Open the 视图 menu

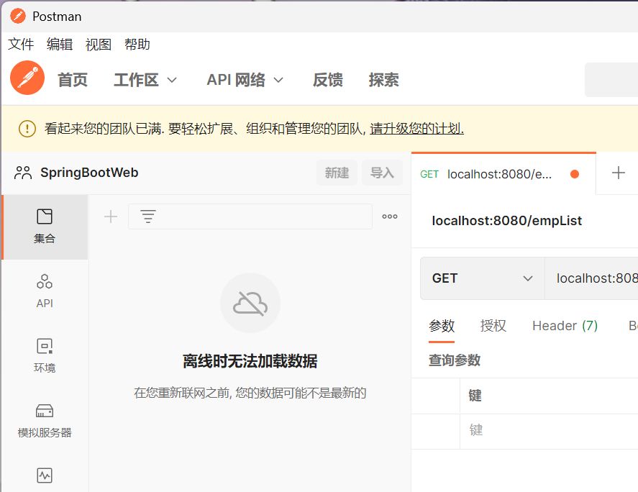click(99, 44)
